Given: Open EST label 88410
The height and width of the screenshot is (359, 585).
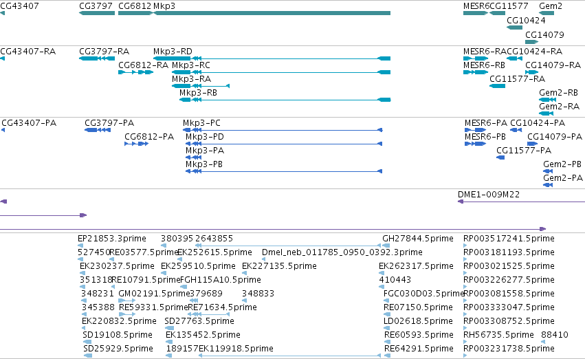Looking at the screenshot, I should 555,335.
